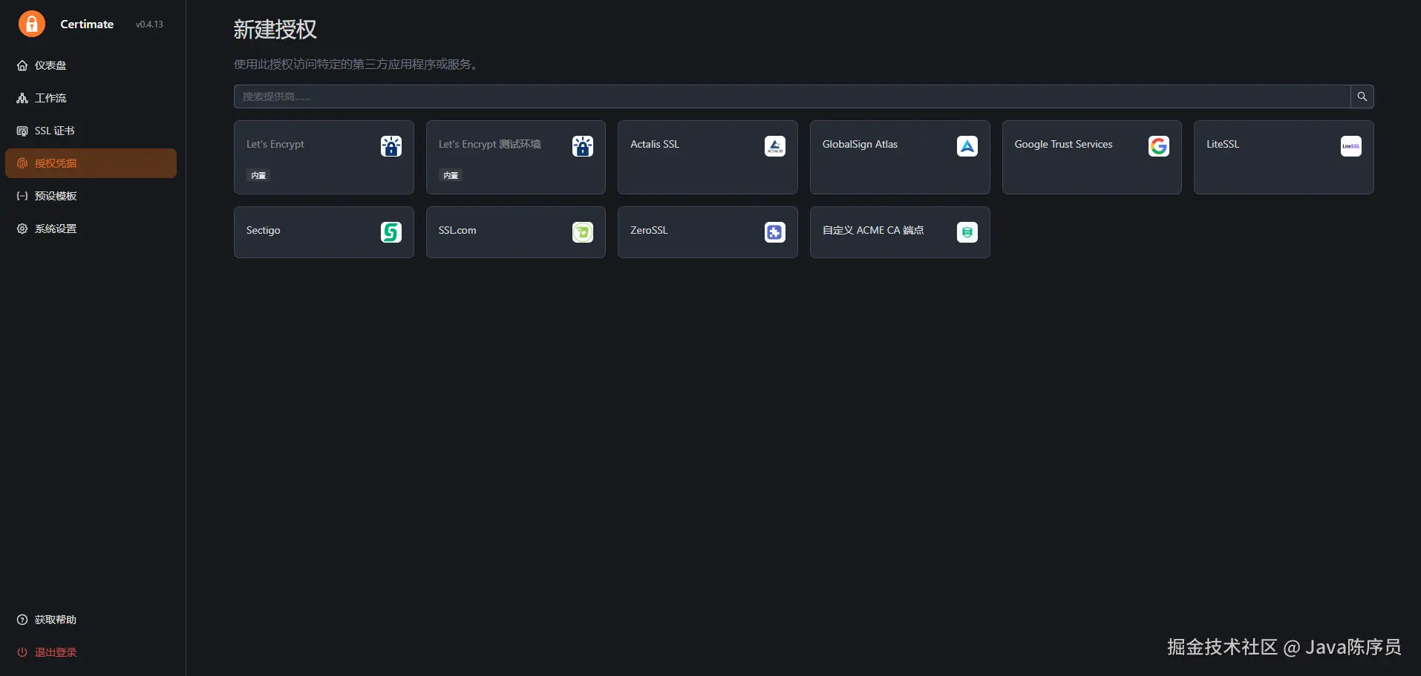Image resolution: width=1421 pixels, height=676 pixels.
Task: Click the dashboard home icon
Action: pyautogui.click(x=22, y=65)
